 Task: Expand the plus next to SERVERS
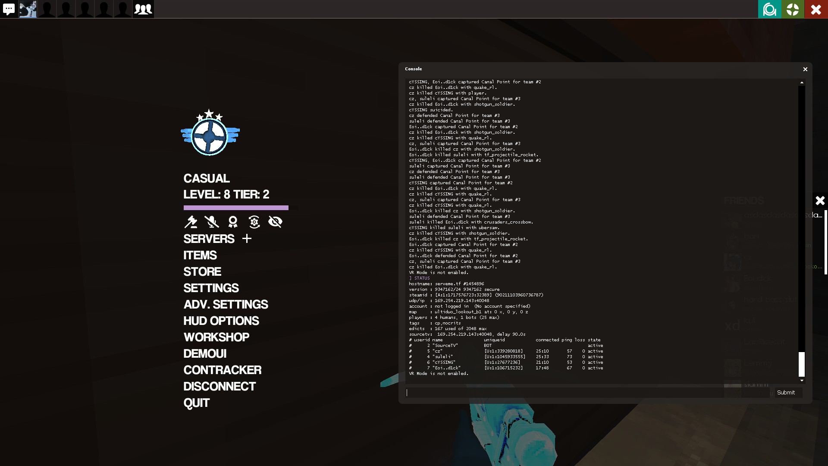247,239
